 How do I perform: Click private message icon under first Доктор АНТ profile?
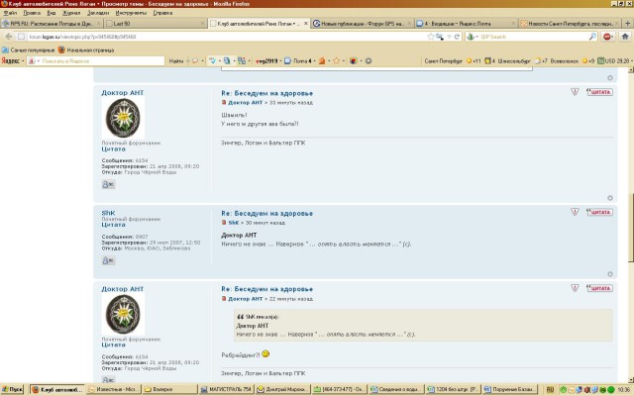(x=108, y=184)
